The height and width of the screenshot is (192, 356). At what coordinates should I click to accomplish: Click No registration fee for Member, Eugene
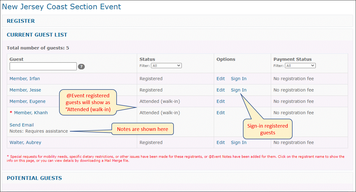[x=294, y=101]
